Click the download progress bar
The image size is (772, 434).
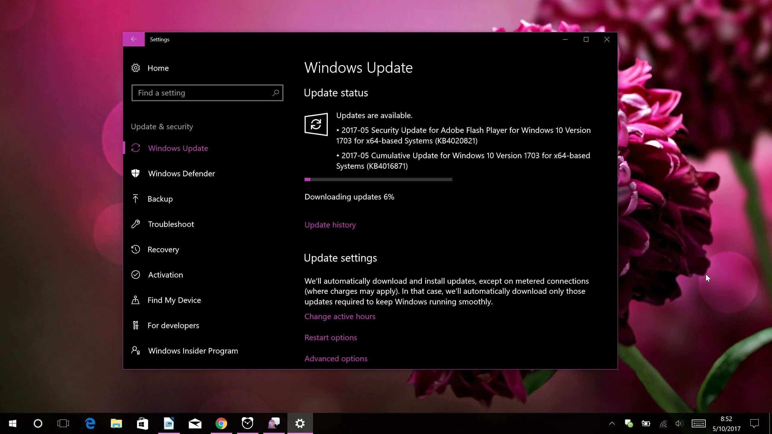click(378, 179)
